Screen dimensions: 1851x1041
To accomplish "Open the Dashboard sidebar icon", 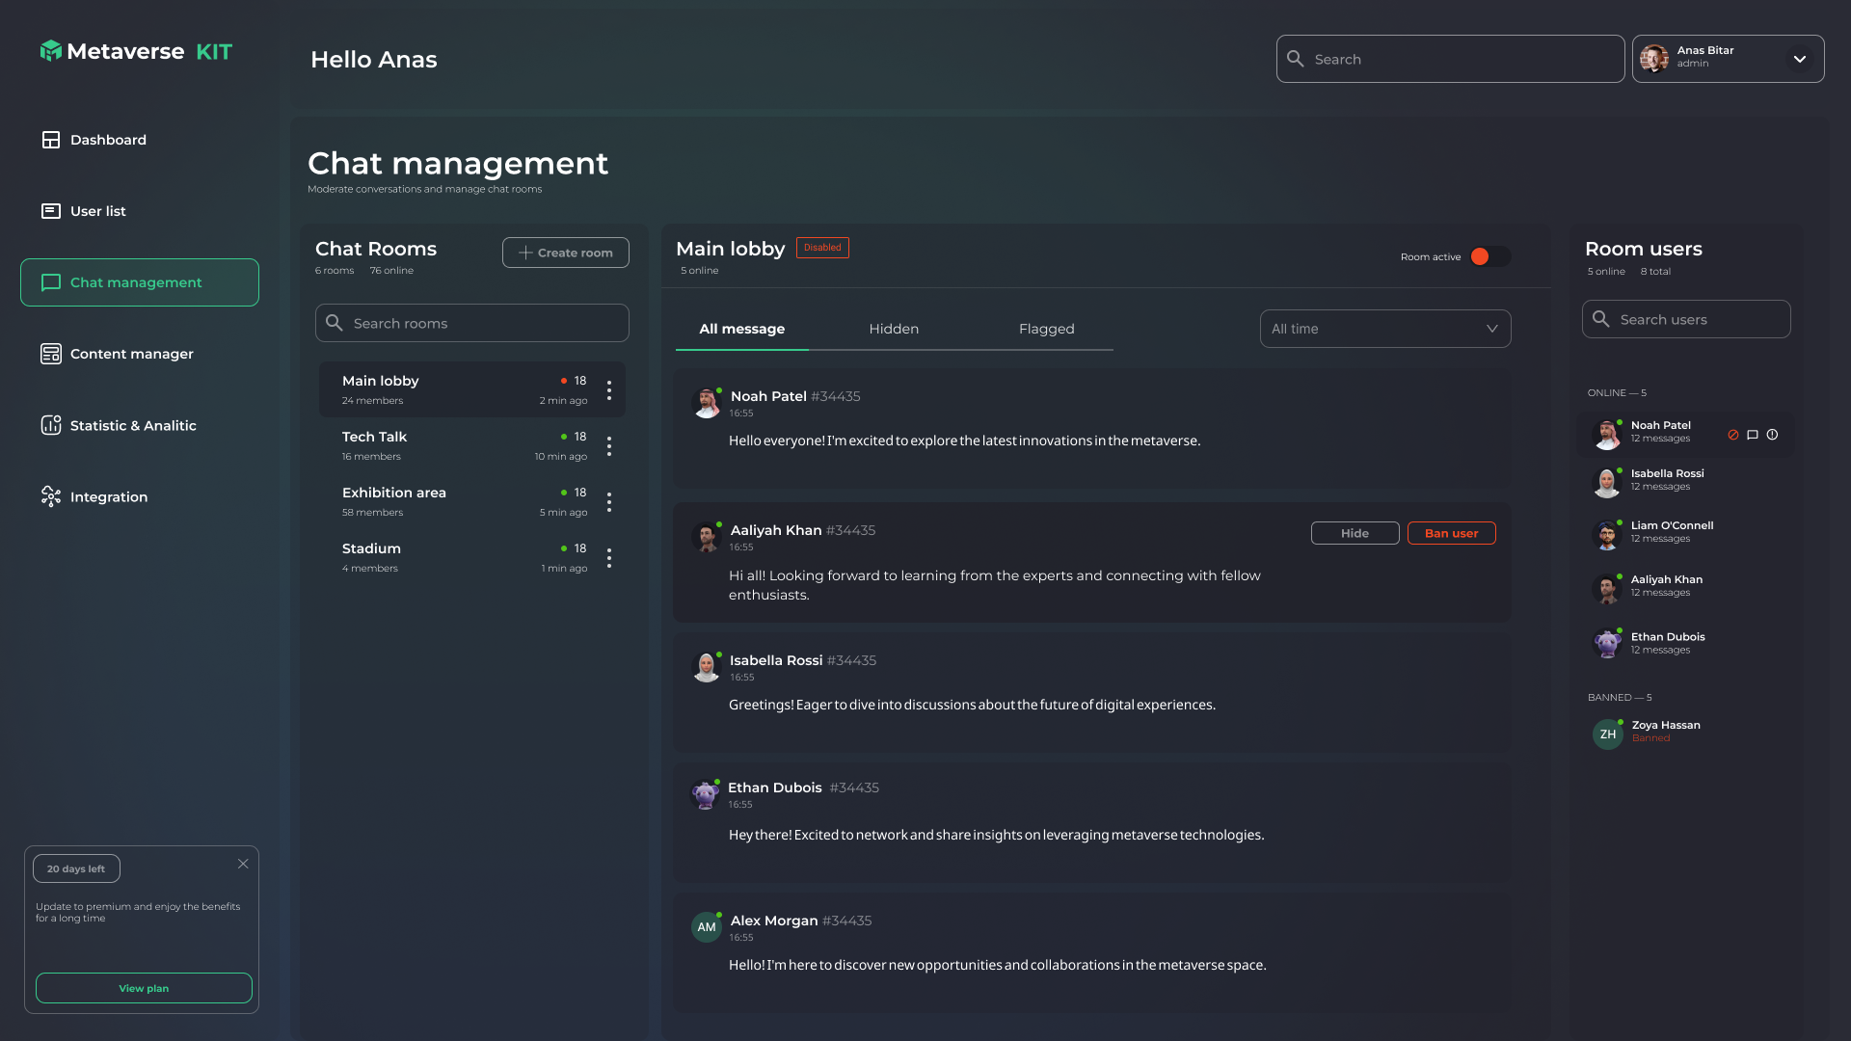I will [x=51, y=140].
